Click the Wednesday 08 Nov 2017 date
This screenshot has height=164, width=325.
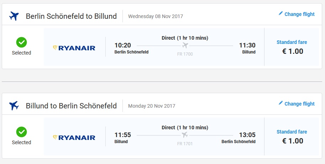156,16
